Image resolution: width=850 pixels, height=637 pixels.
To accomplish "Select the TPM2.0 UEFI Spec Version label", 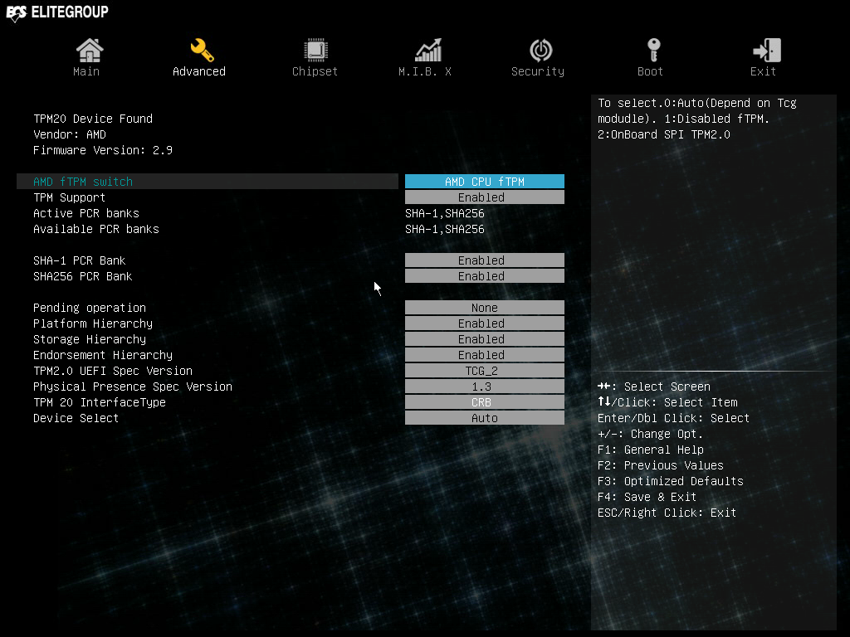I will 113,371.
